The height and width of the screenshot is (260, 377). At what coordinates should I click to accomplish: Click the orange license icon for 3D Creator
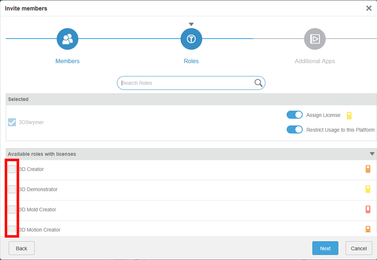tap(368, 169)
